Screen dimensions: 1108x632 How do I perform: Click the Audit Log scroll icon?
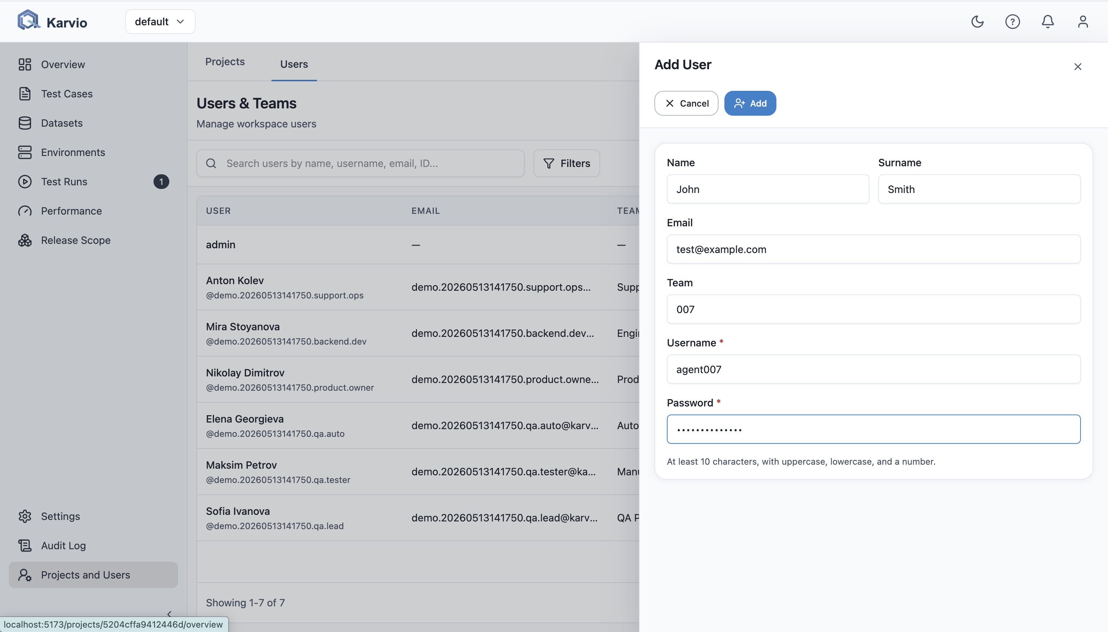click(x=25, y=546)
